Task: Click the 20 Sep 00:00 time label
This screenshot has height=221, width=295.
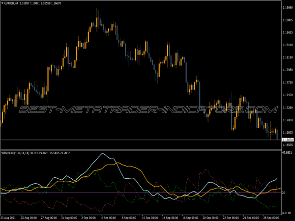Action: point(210,218)
